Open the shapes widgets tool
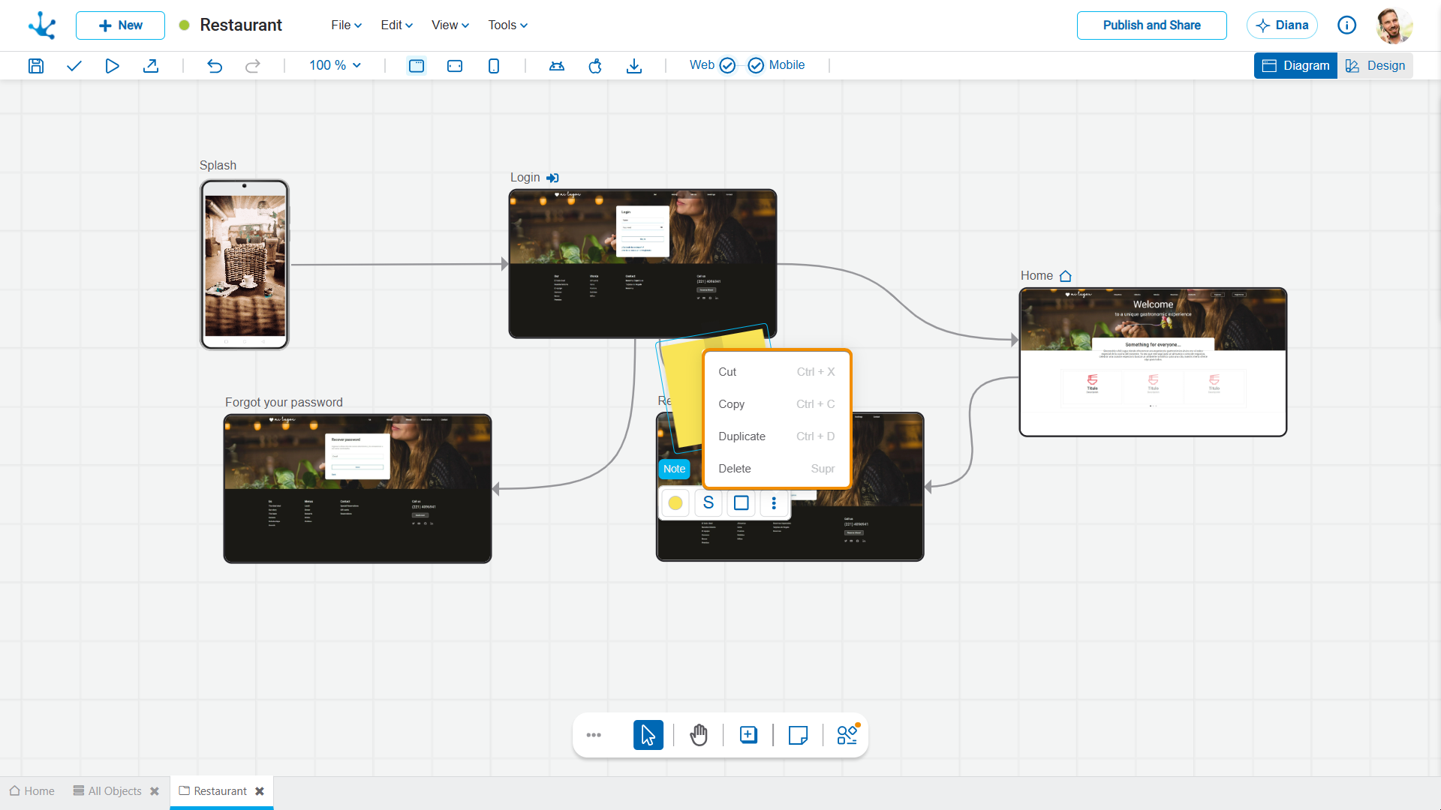Image resolution: width=1441 pixels, height=810 pixels. (x=848, y=734)
